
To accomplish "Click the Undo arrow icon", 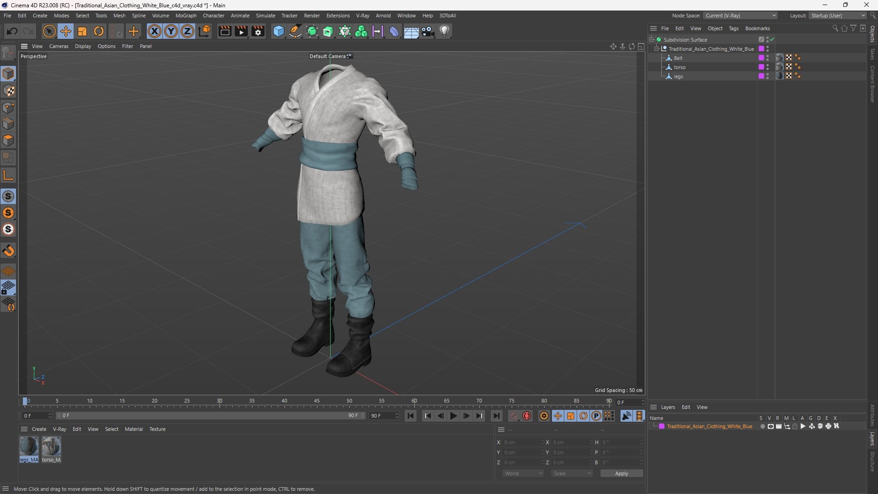I will coord(12,31).
